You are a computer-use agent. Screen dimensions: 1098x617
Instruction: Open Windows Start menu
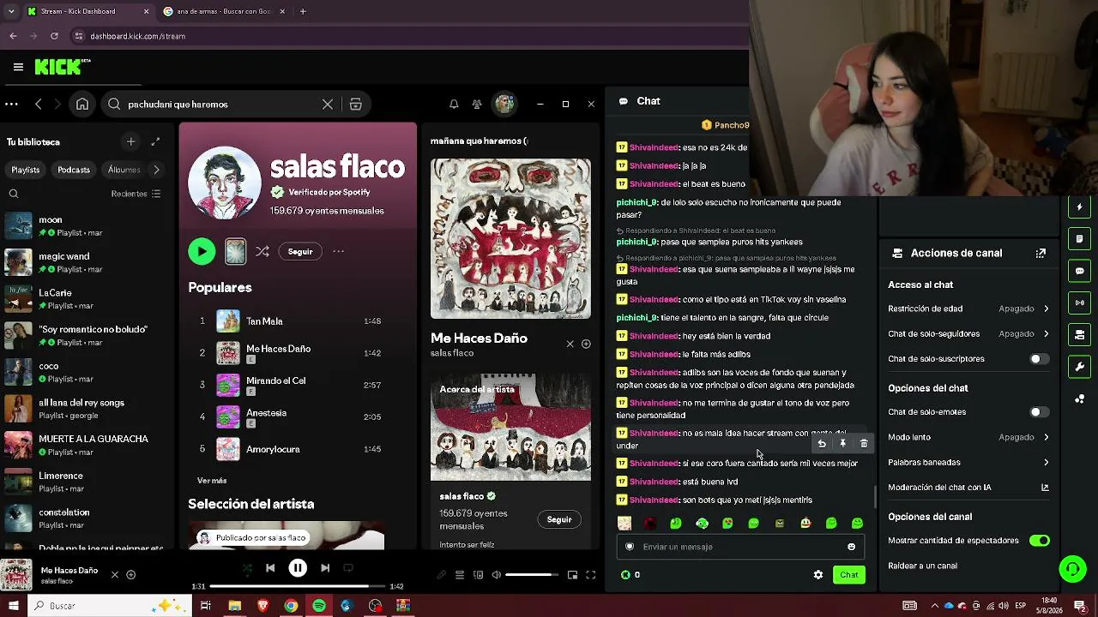pyautogui.click(x=13, y=606)
